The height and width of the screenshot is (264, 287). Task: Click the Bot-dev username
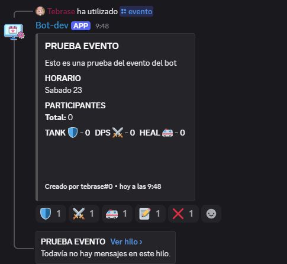pyautogui.click(x=52, y=25)
